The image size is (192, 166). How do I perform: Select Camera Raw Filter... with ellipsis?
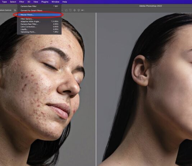39,24
